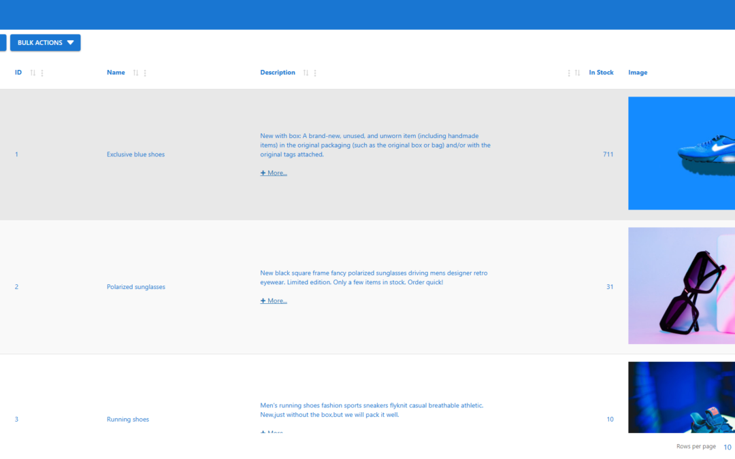The width and height of the screenshot is (735, 459).
Task: Open the sunglasses product image
Action: (x=681, y=286)
